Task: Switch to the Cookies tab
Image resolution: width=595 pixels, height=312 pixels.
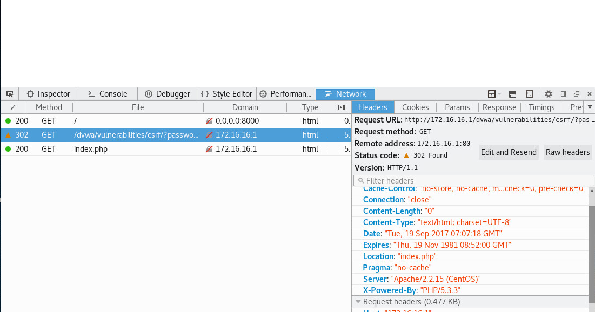Action: (415, 107)
